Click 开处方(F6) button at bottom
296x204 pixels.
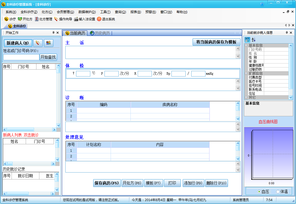(x=132, y=183)
